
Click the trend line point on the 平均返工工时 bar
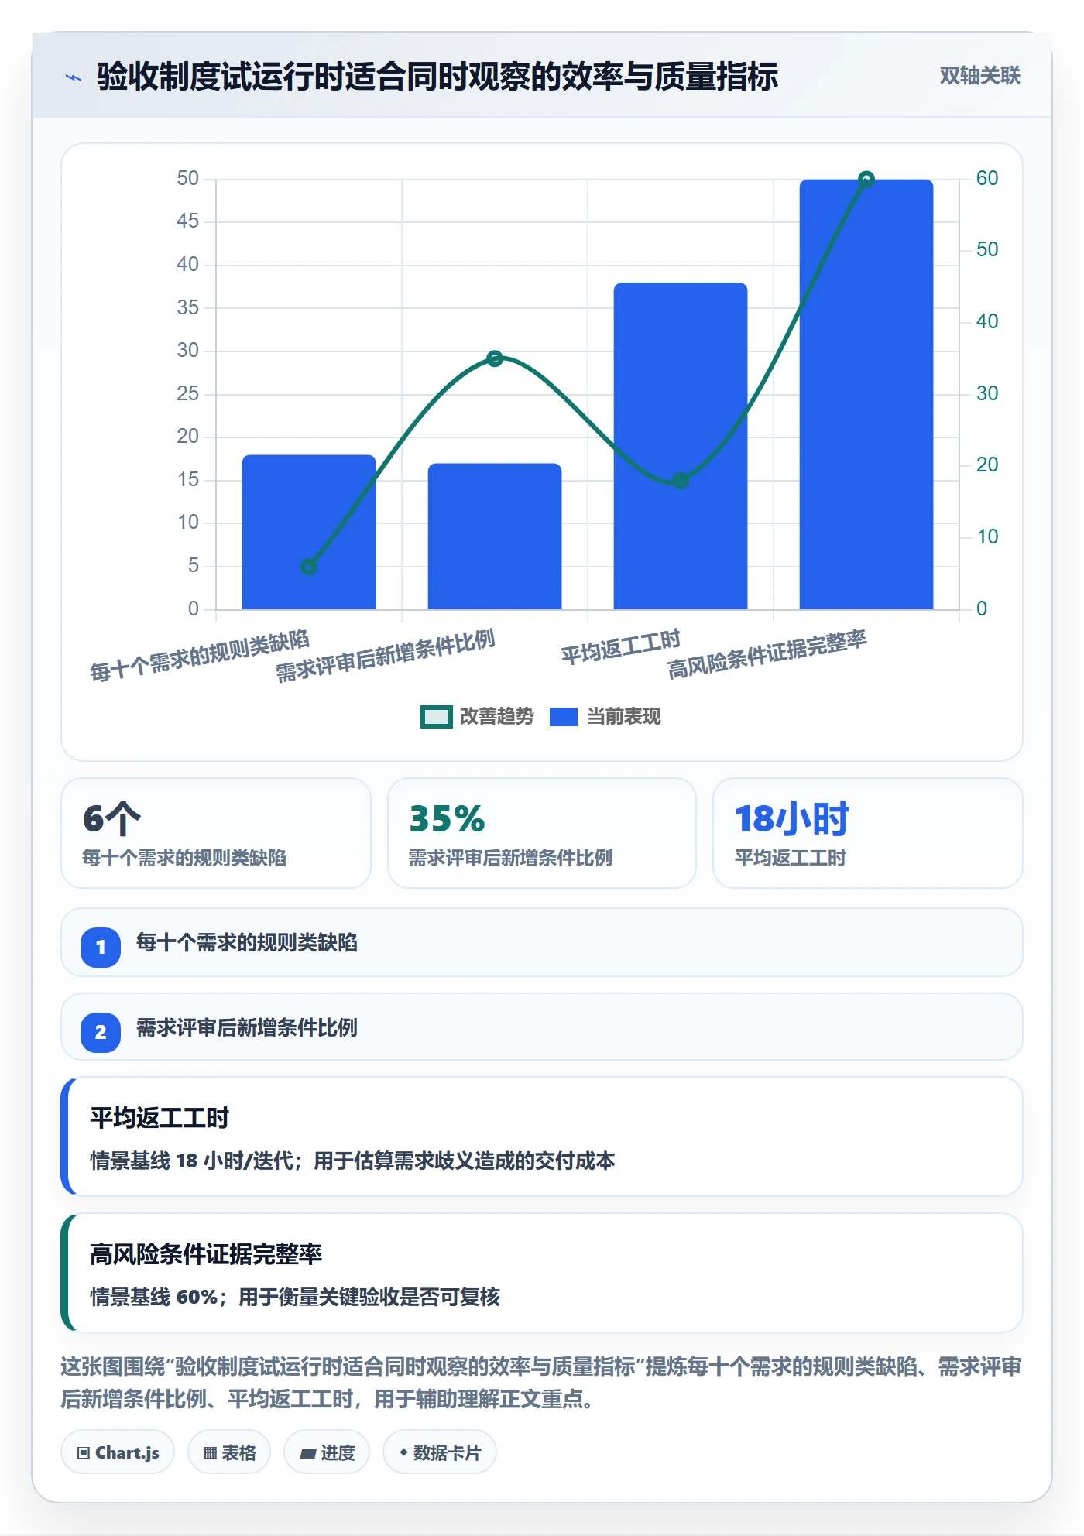681,481
